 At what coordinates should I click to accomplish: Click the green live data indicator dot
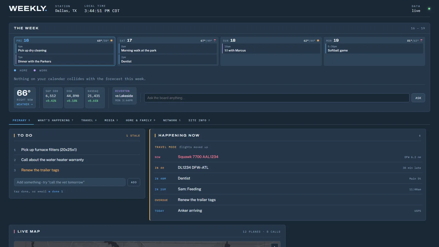tap(429, 9)
